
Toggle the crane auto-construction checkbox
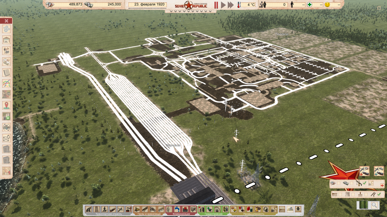click(365, 183)
